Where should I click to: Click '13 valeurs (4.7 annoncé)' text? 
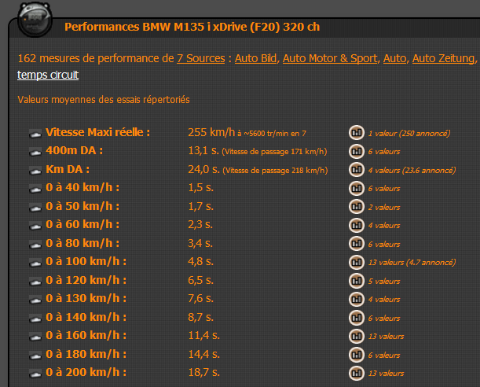[412, 262]
